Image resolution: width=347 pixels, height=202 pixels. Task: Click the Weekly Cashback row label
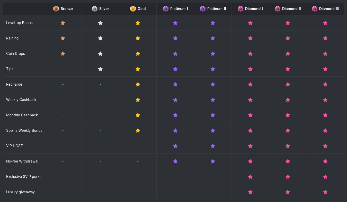click(21, 100)
